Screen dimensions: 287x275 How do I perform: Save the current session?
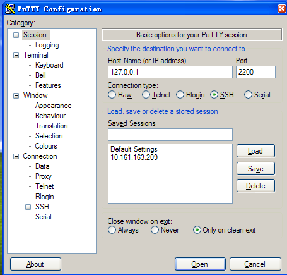255,169
